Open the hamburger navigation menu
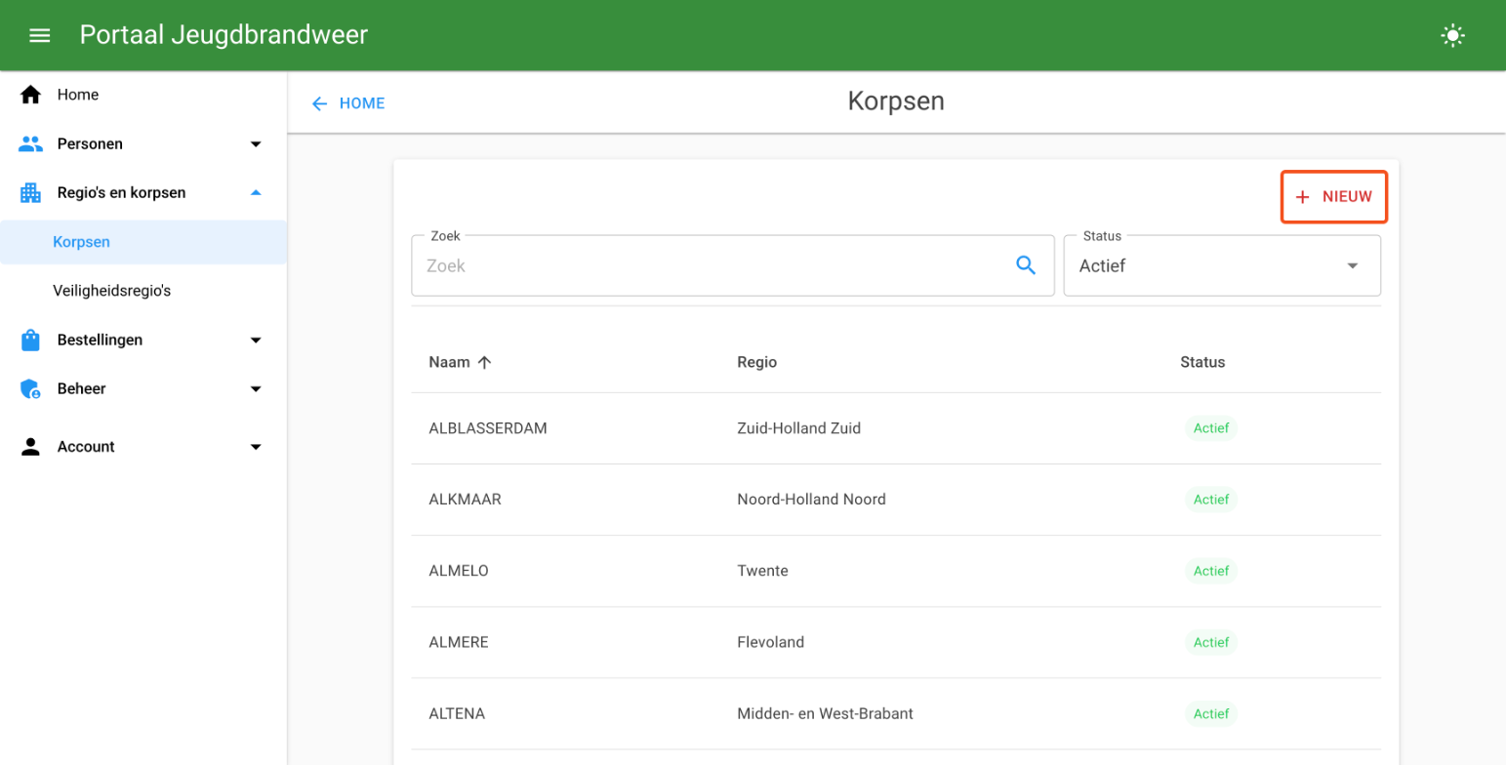This screenshot has height=765, width=1506. click(39, 36)
